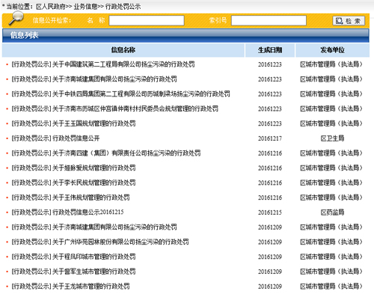This screenshot has height=294, width=374.
Task: Click the 检索 search button
Action: [x=349, y=21]
